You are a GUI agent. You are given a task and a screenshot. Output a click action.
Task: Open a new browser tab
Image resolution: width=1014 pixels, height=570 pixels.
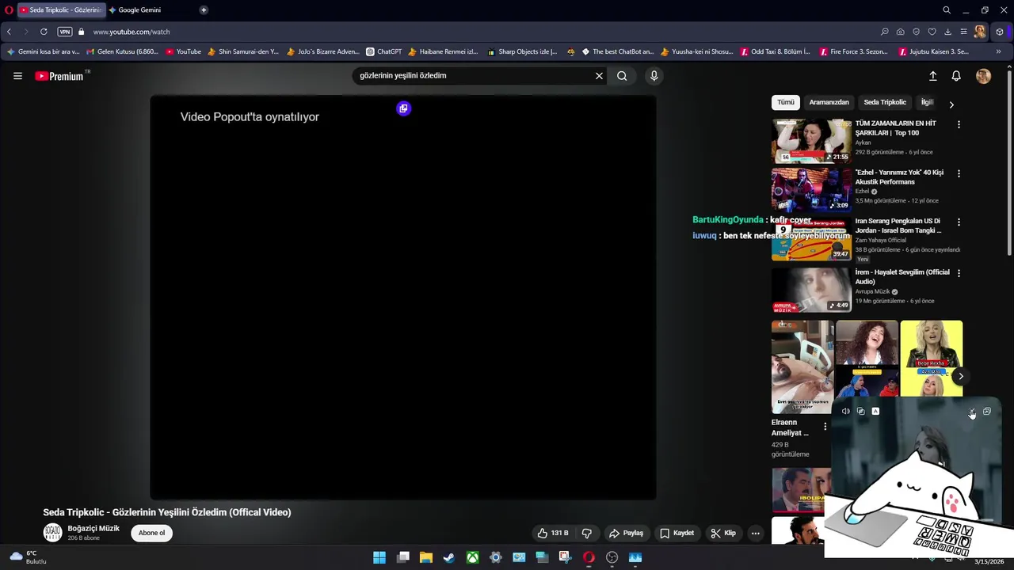[204, 10]
